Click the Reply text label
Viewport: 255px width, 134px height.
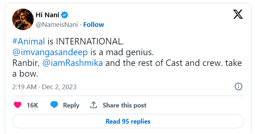pyautogui.click(x=71, y=105)
